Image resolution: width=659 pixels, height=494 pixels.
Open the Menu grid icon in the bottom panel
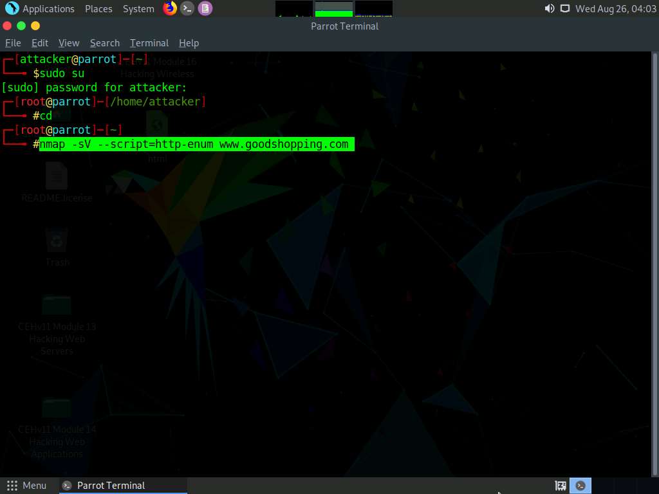pyautogui.click(x=12, y=486)
